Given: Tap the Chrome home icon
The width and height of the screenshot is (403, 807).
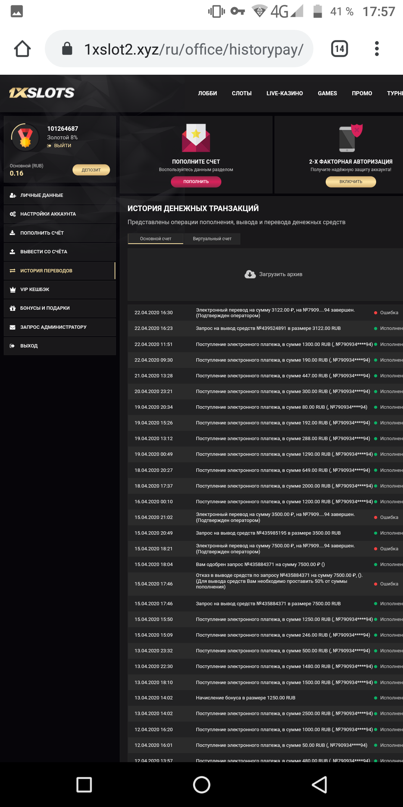Looking at the screenshot, I should tap(22, 49).
